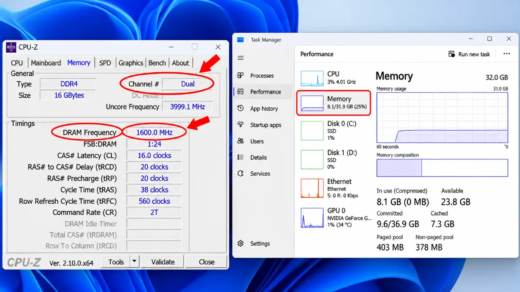The height and width of the screenshot is (292, 520).
Task: Click the Cycle Time 38 clocks value
Action: point(154,189)
